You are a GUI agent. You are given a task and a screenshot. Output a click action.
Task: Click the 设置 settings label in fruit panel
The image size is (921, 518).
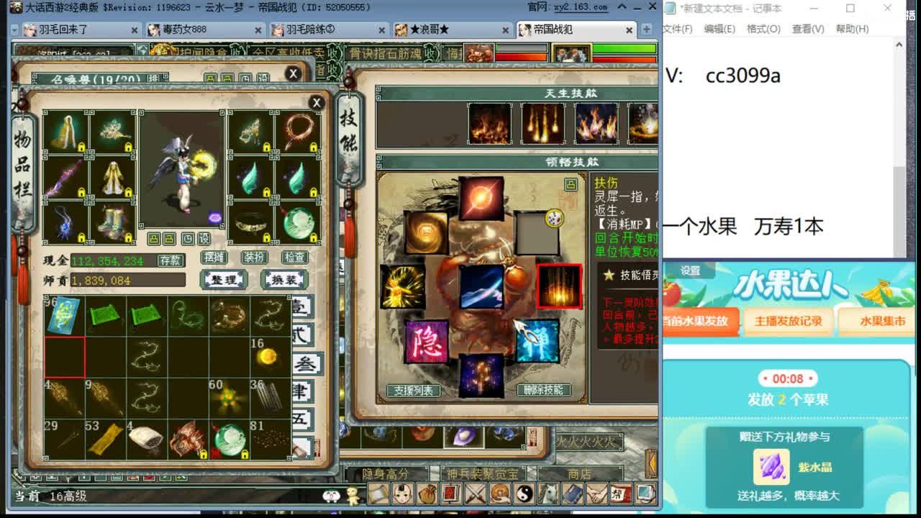pyautogui.click(x=690, y=271)
